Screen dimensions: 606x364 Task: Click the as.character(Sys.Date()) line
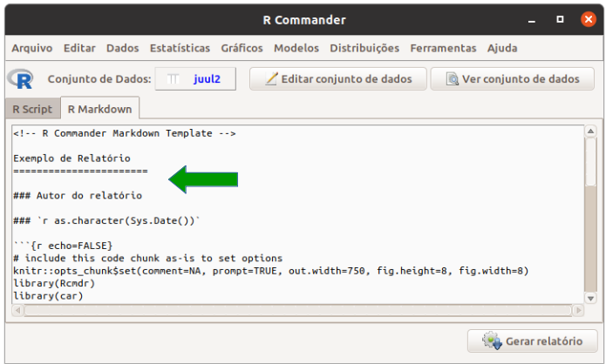(x=106, y=220)
